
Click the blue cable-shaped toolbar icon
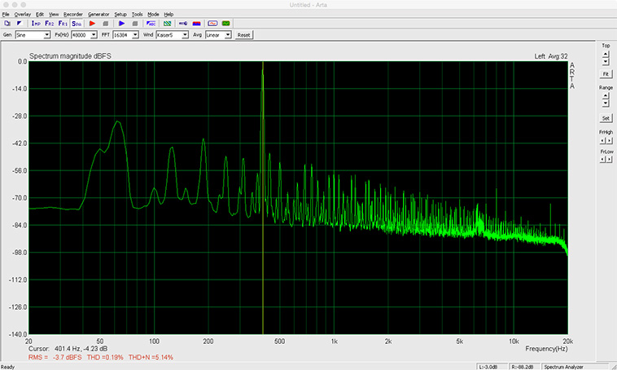(x=183, y=24)
